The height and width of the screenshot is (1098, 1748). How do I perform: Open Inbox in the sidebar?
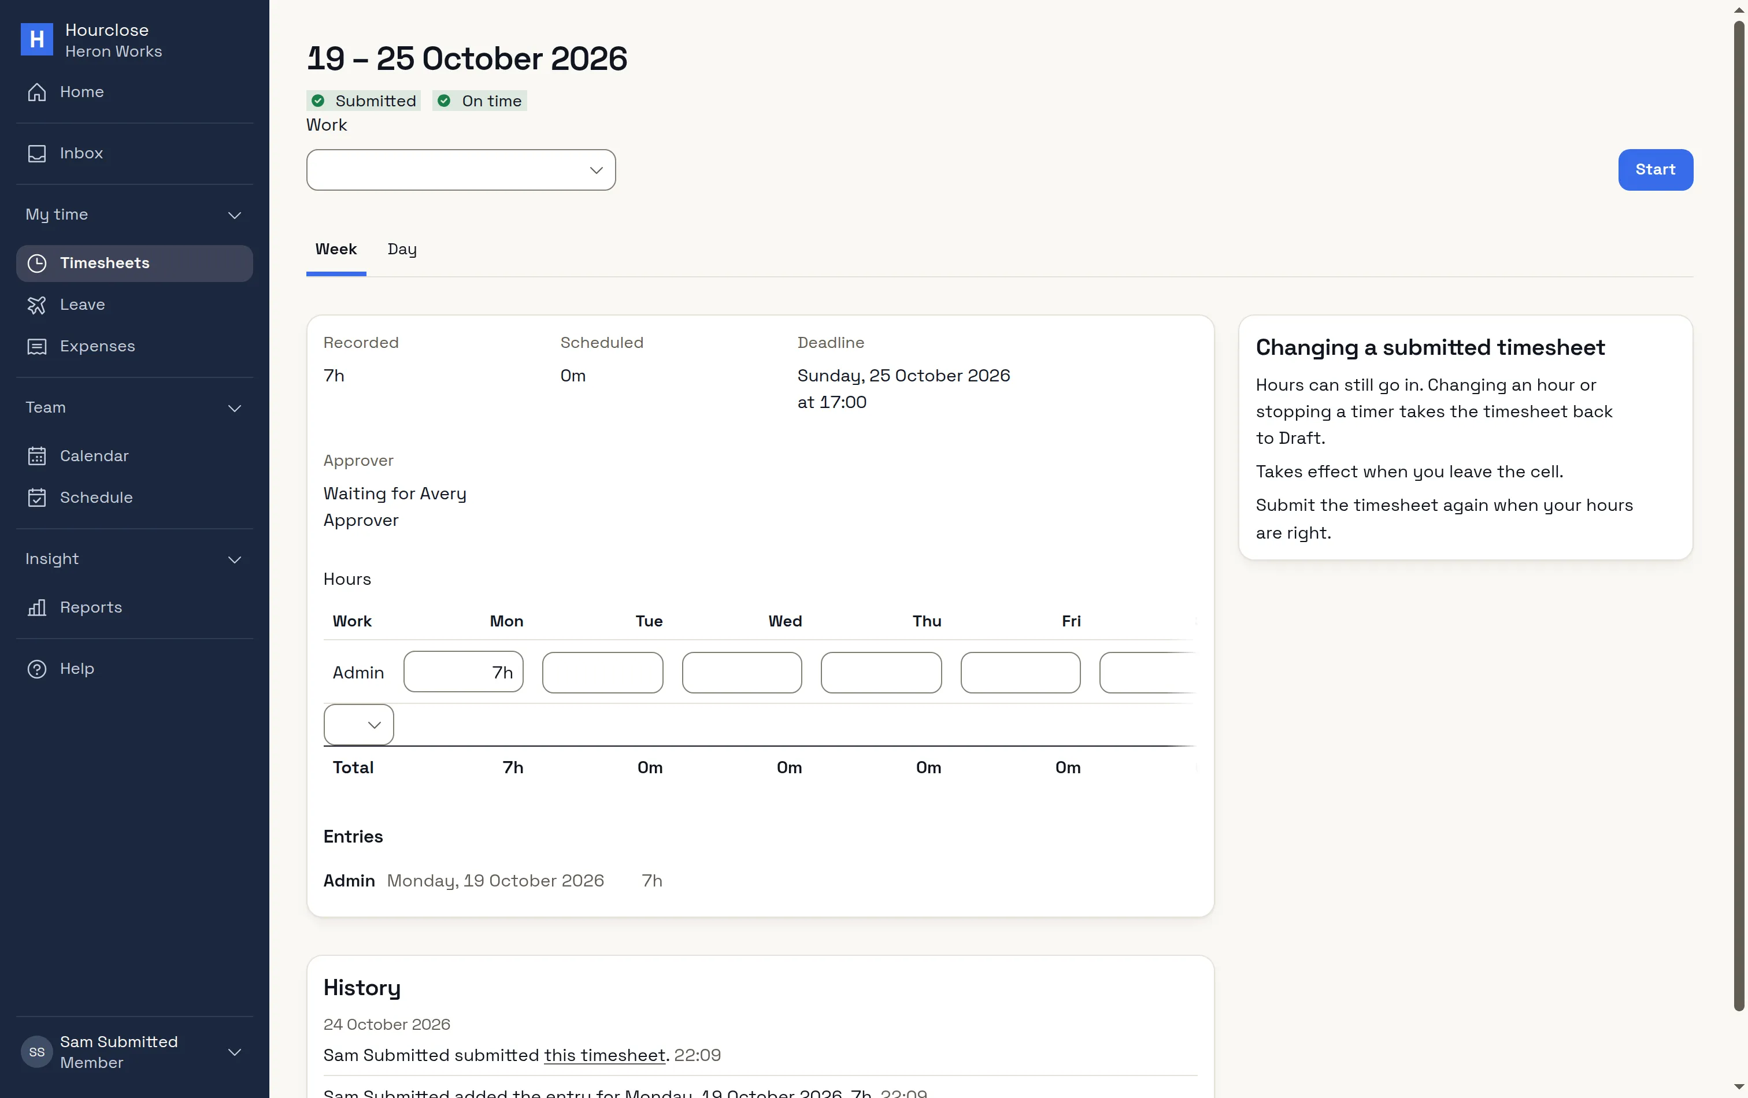click(134, 153)
